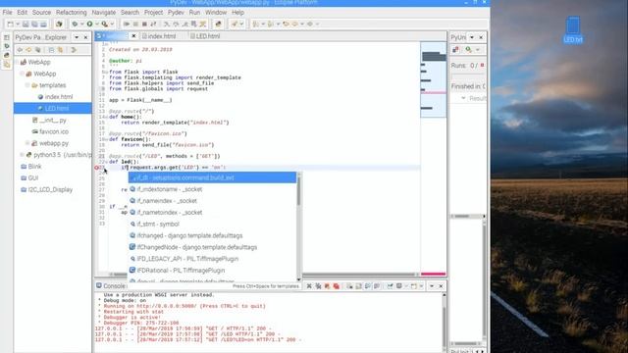Screen dimensions: 628x353
Task: Choose if_nametoindex - _socket completion
Action: tap(212, 213)
